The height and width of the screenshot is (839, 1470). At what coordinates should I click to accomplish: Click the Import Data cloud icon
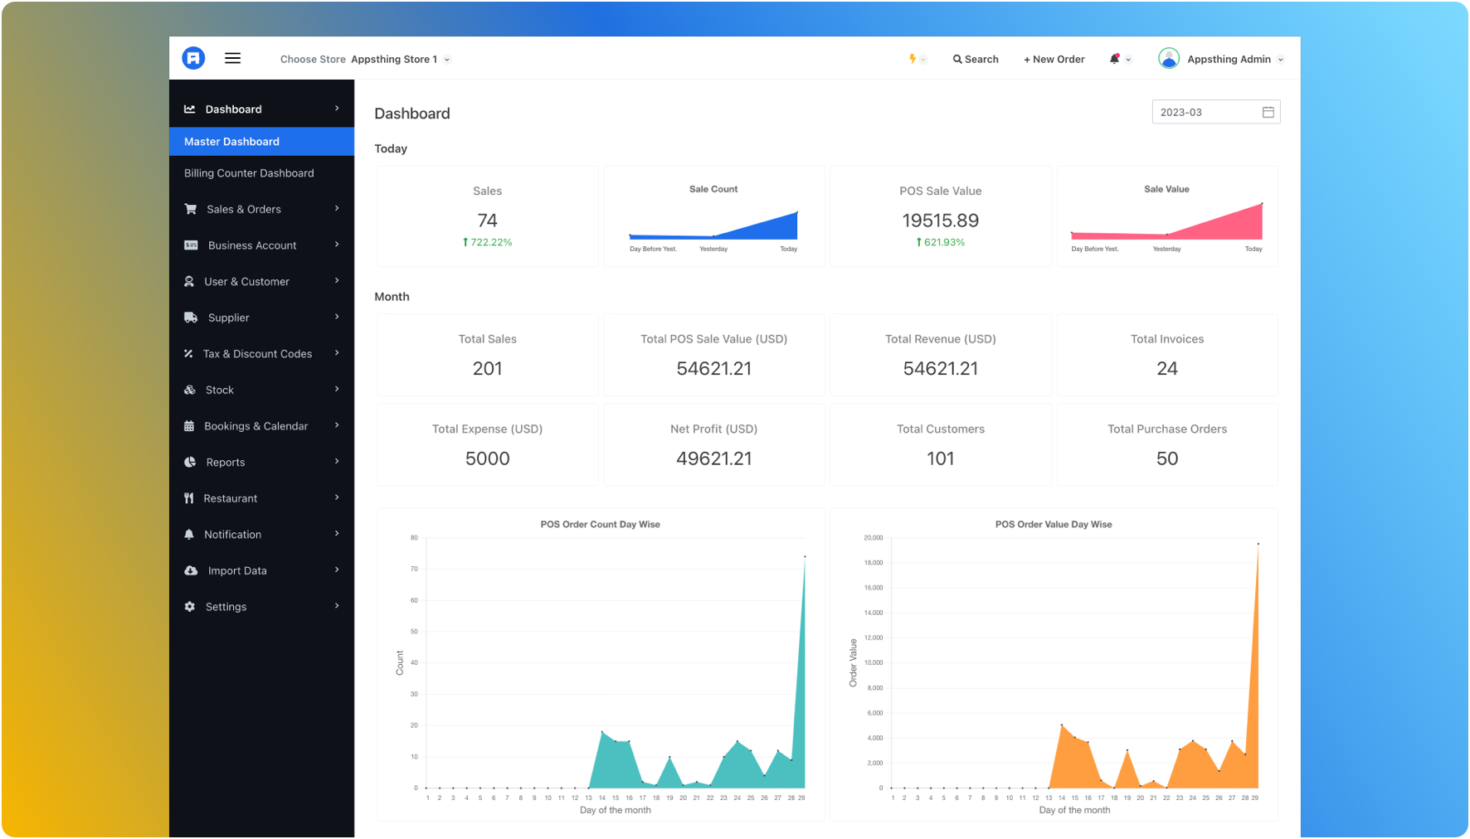point(191,570)
